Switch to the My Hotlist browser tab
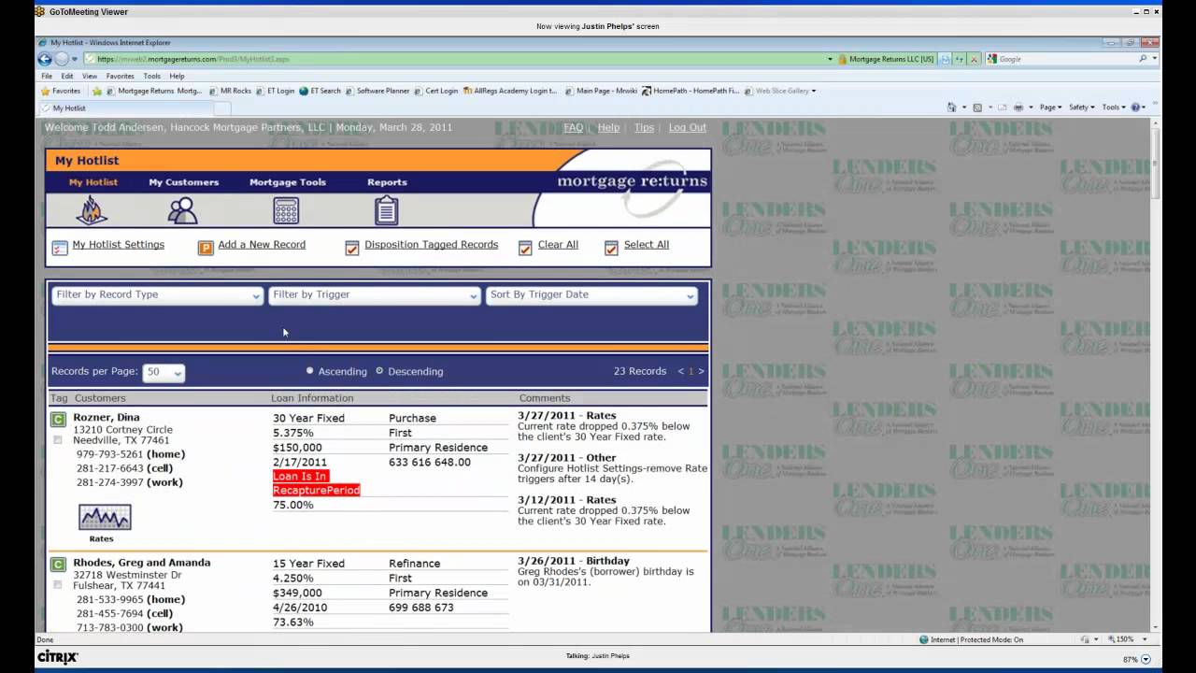 125,108
